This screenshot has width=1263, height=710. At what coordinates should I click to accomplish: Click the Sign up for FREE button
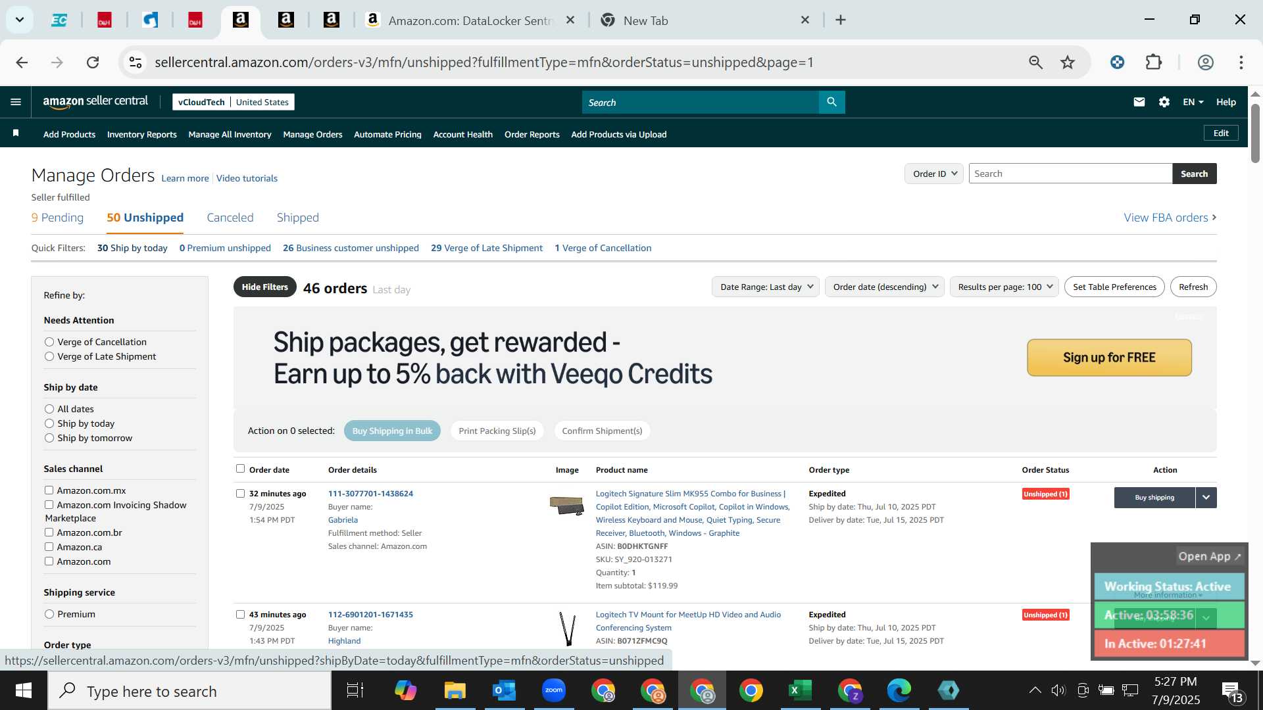click(x=1109, y=358)
